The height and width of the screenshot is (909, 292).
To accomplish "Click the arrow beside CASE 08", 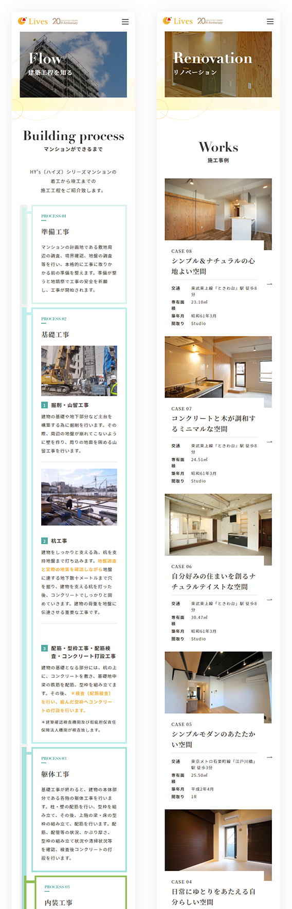I will point(269,284).
